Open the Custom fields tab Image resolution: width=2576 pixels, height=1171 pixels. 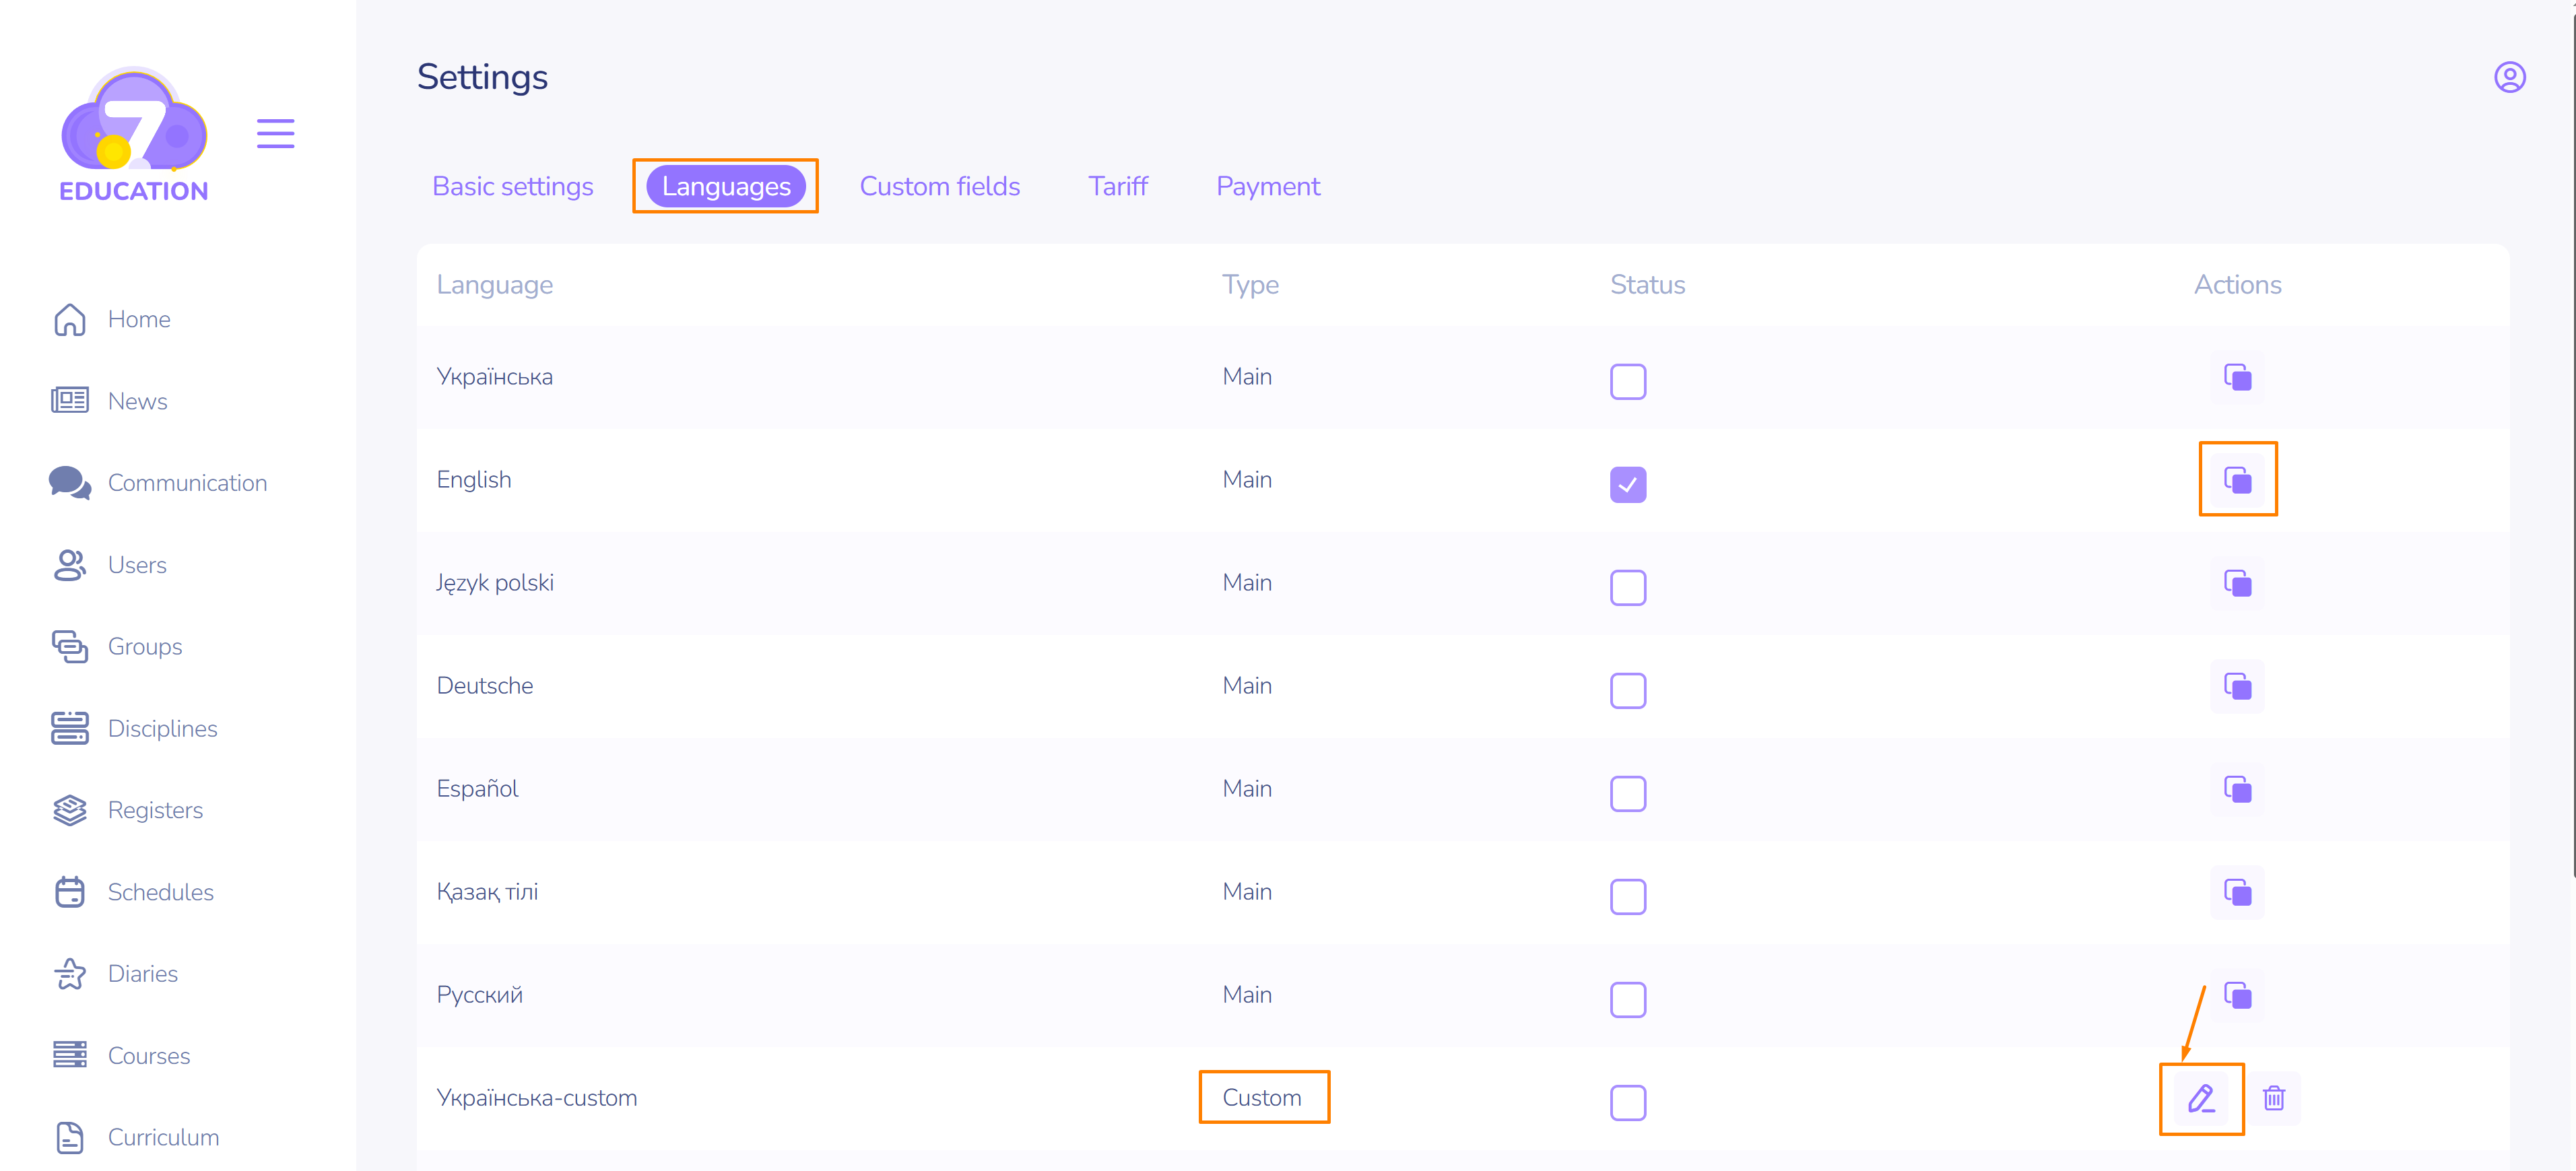pos(939,186)
